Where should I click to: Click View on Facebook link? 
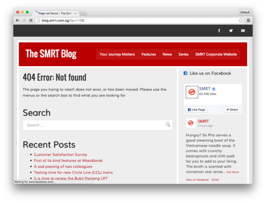[197, 180]
